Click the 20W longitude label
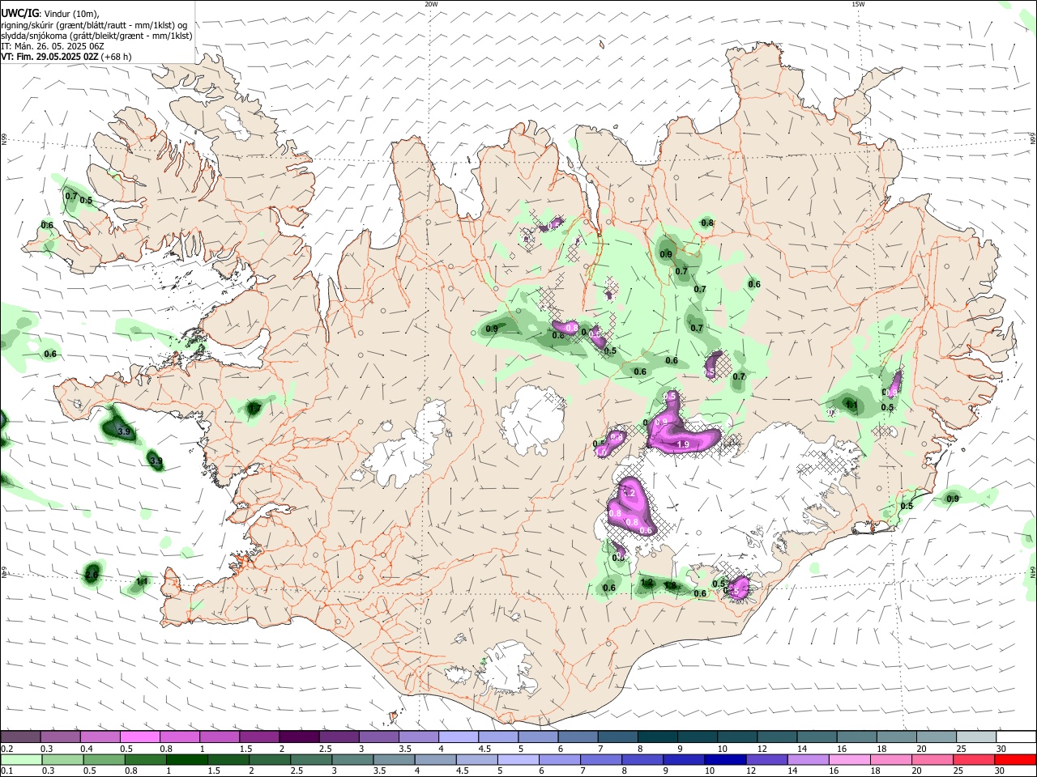The height and width of the screenshot is (777, 1037). tap(431, 4)
